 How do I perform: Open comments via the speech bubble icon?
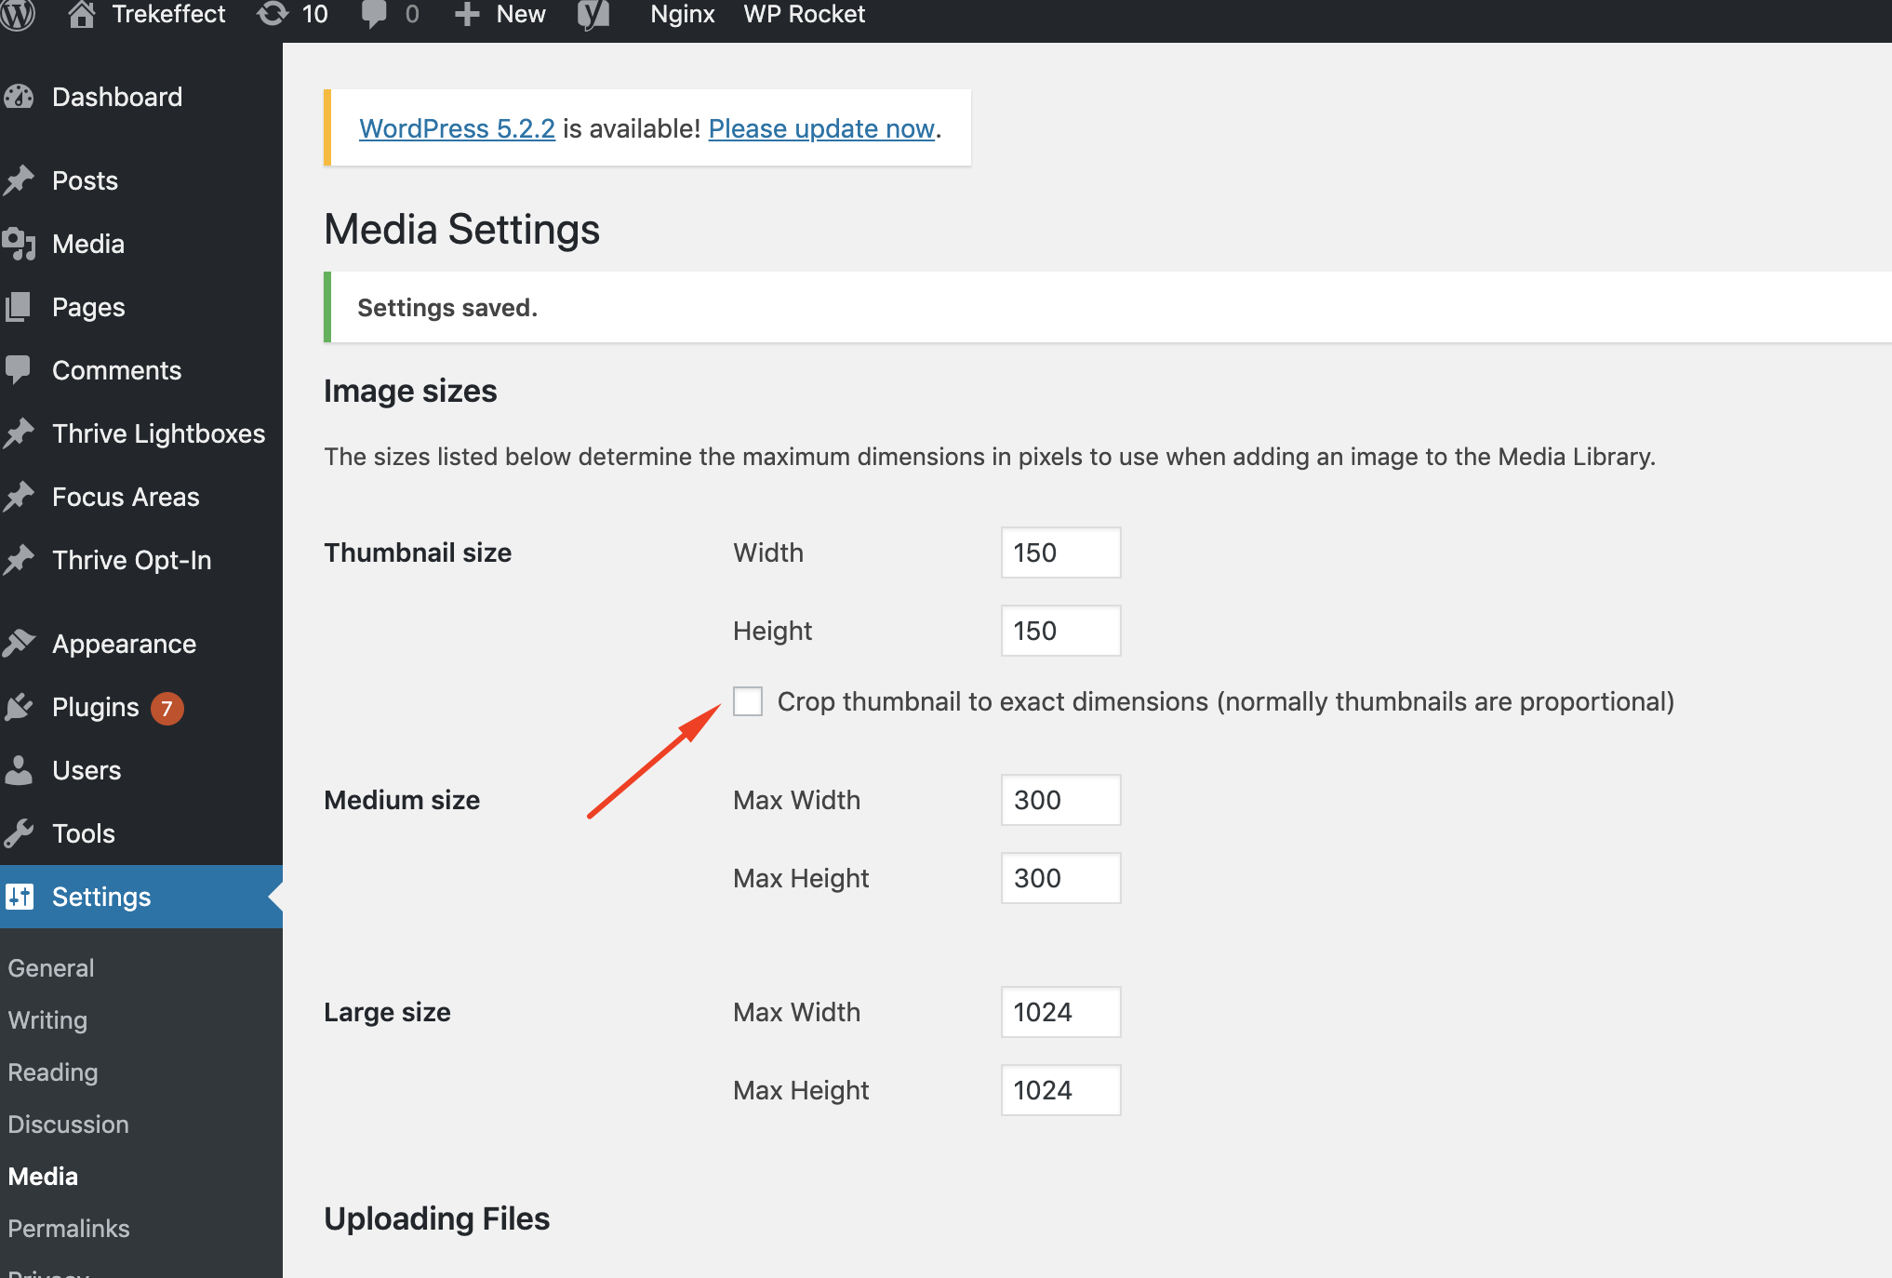click(376, 14)
